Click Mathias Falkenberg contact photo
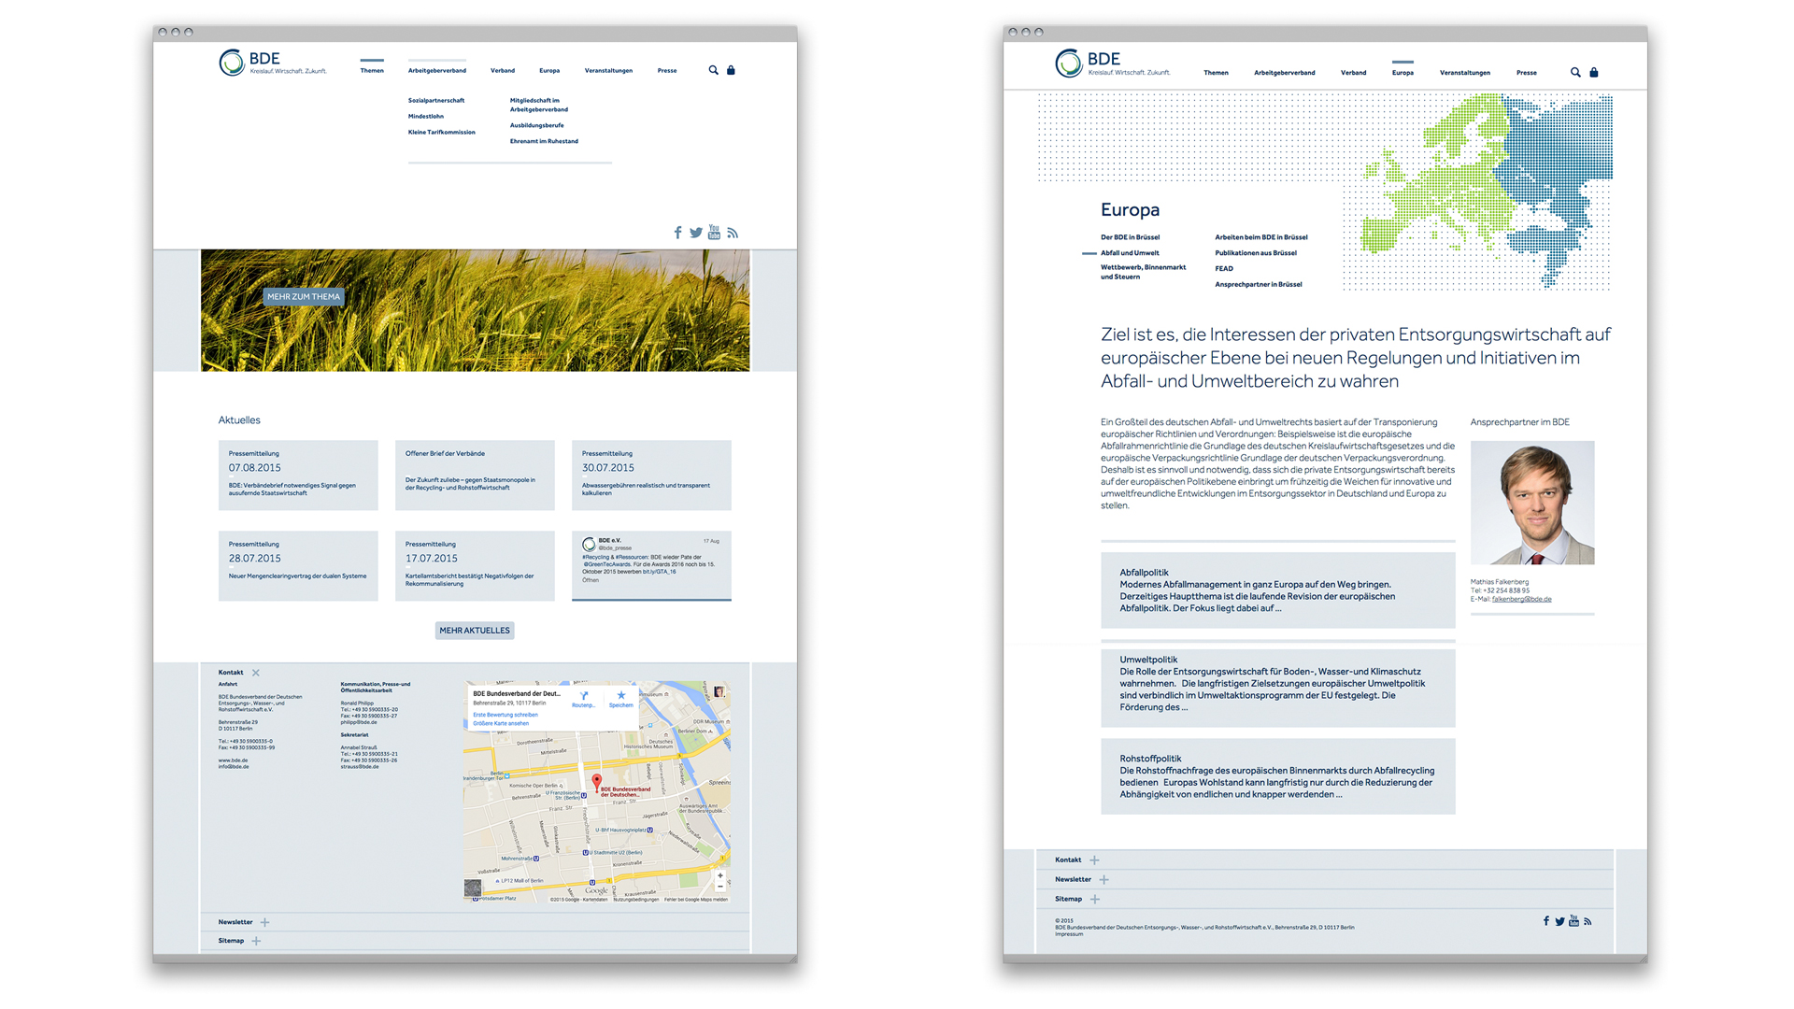The height and width of the screenshot is (1009, 1794). (1532, 503)
